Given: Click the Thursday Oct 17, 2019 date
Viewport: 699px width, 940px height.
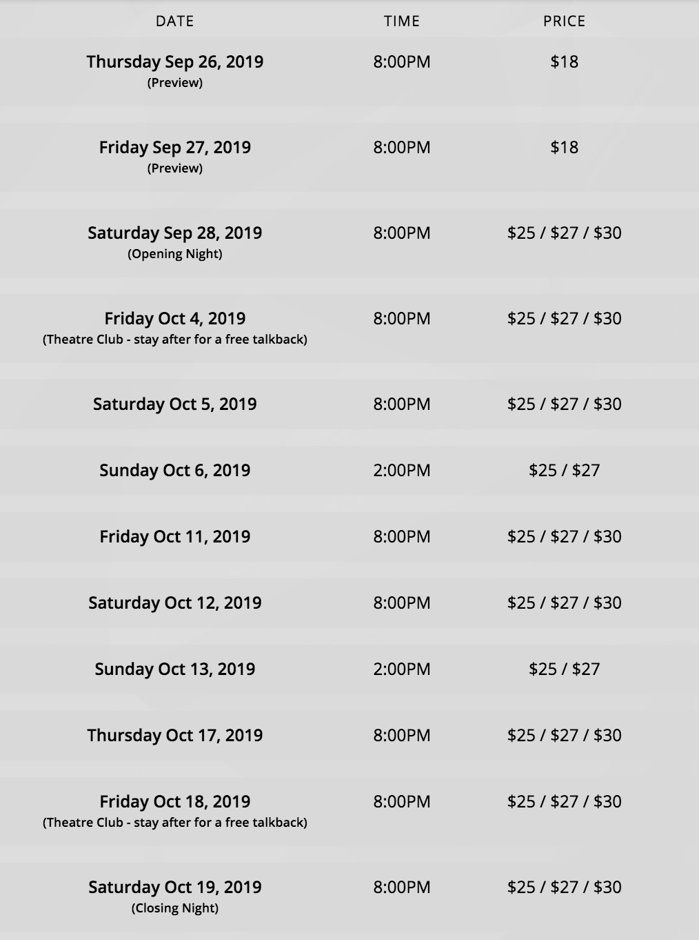Looking at the screenshot, I should (x=175, y=735).
